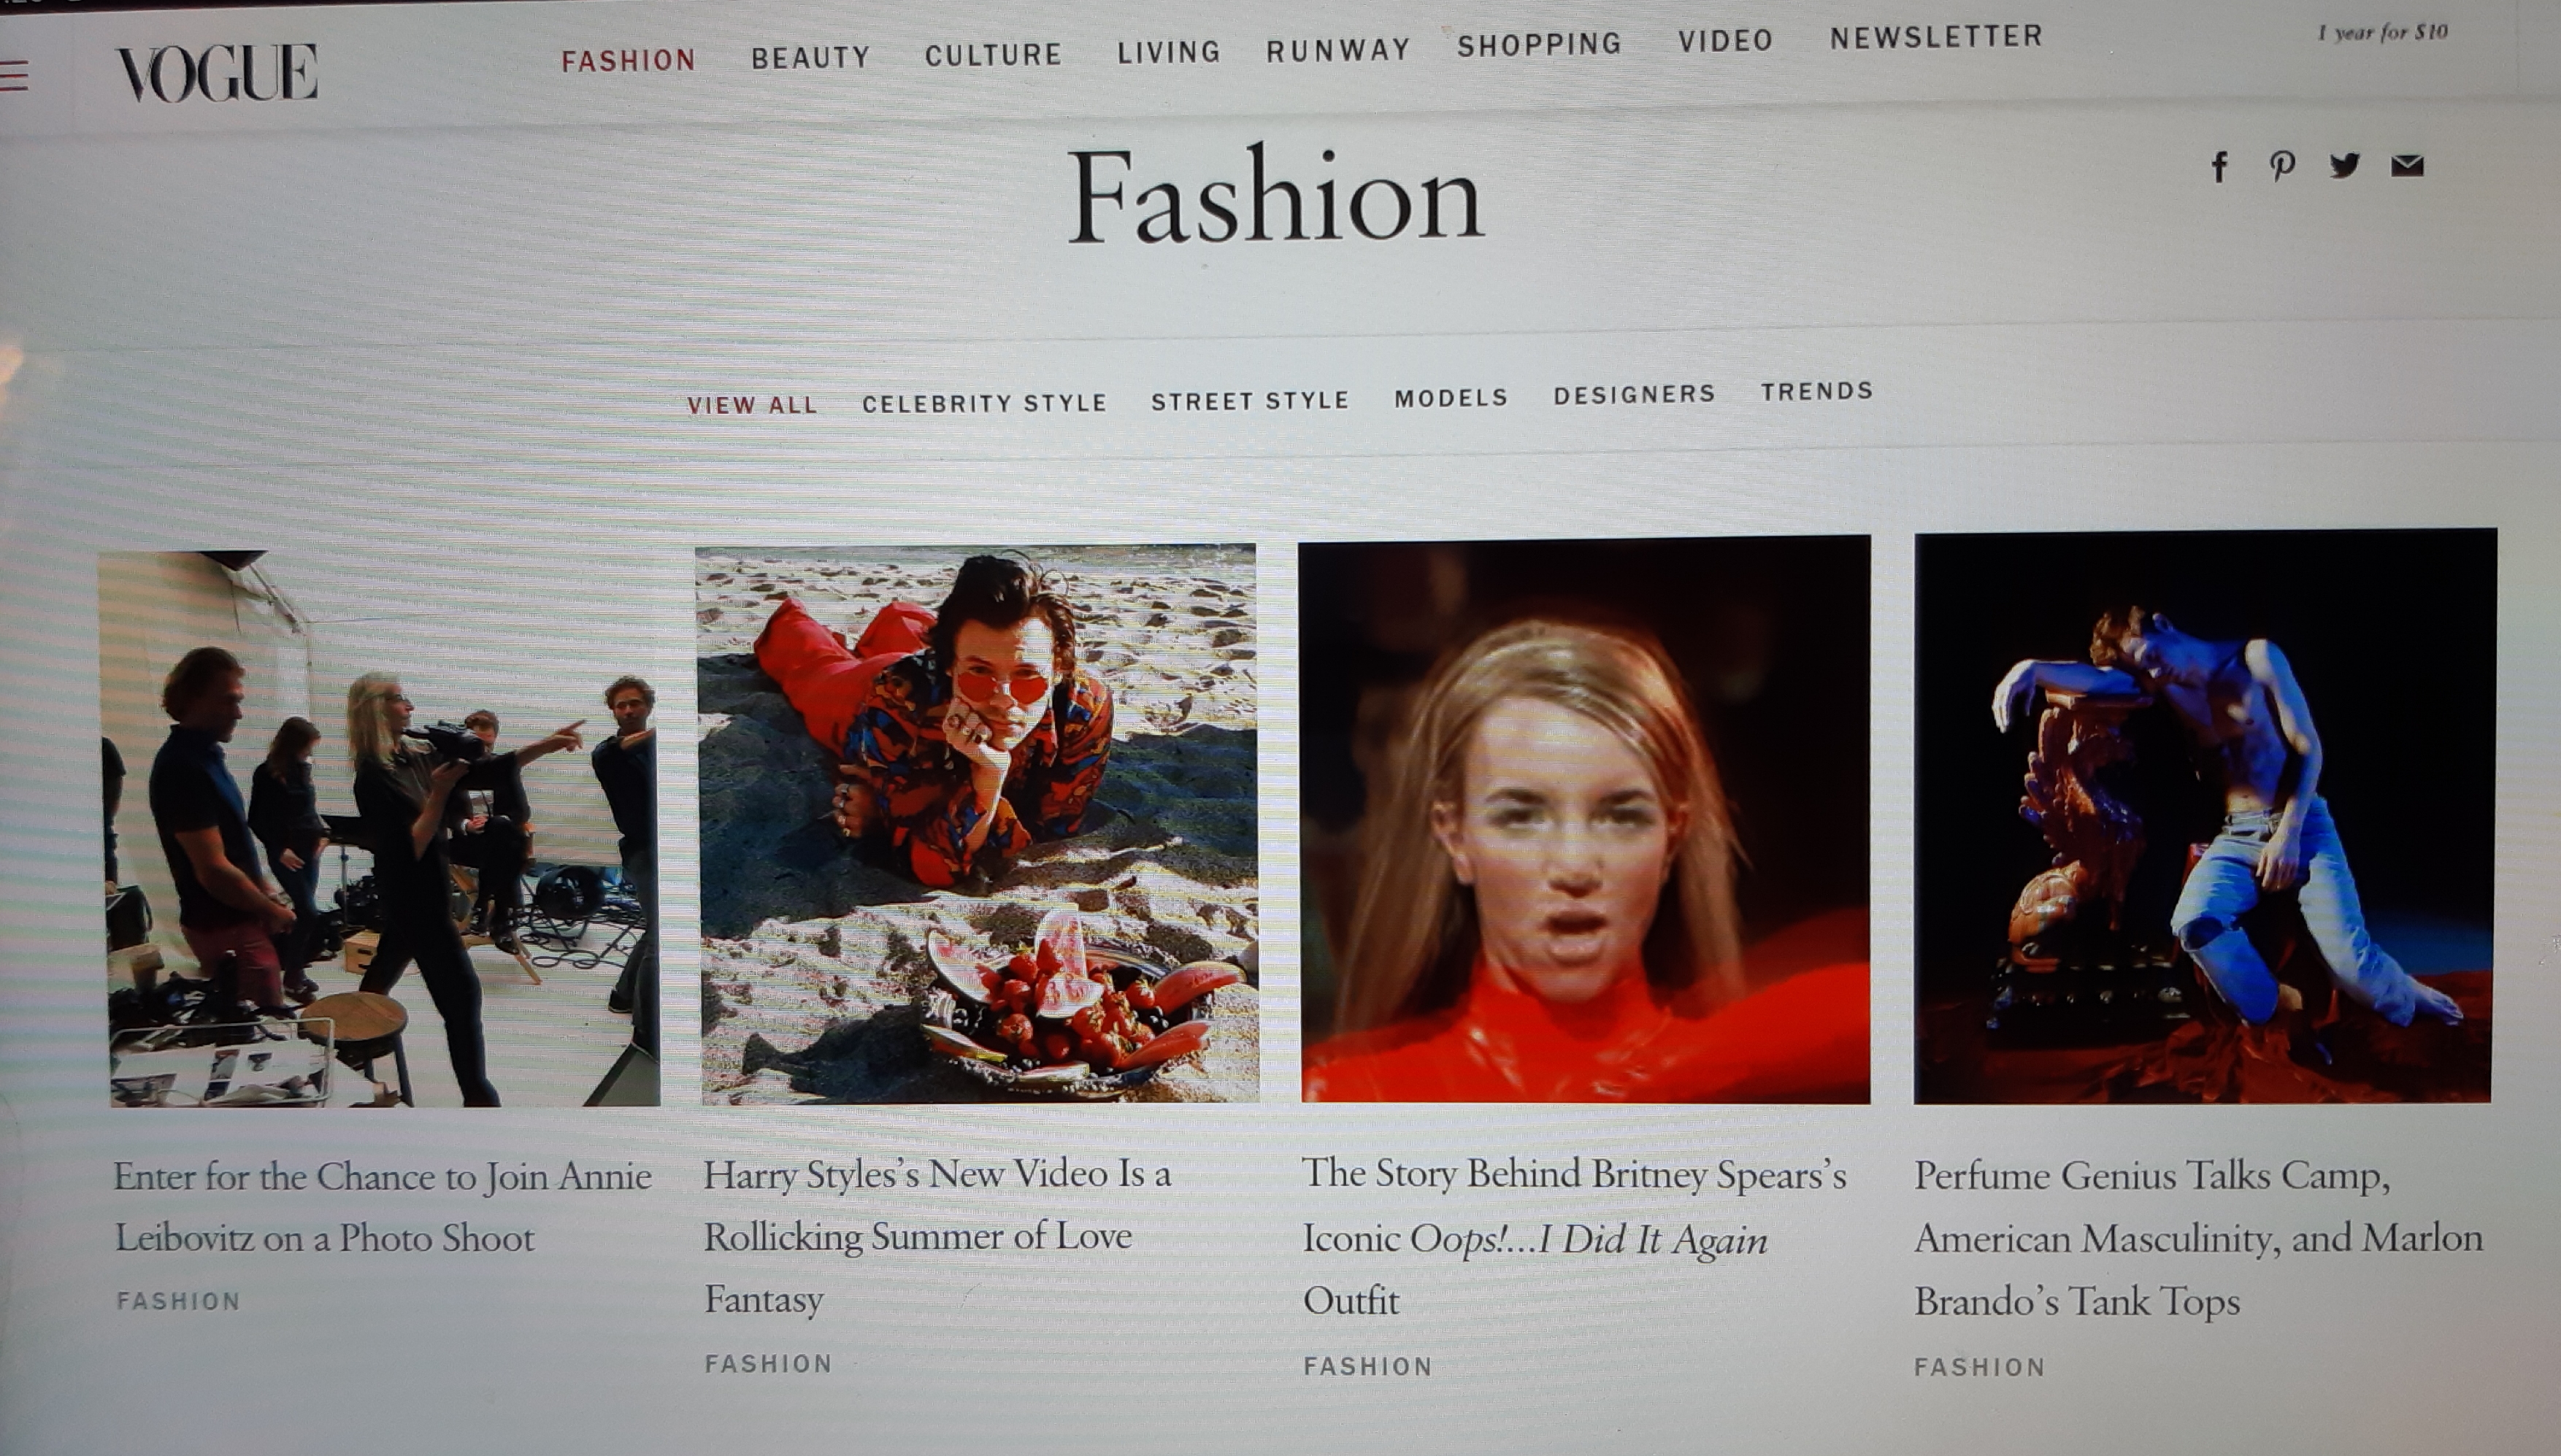The image size is (2561, 1456).
Task: Open the hamburger menu icon
Action: [14, 76]
